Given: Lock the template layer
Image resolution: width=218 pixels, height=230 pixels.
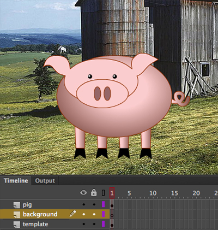Looking at the screenshot, I should click(x=94, y=224).
